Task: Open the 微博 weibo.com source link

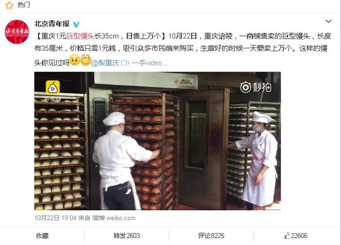Action: click(114, 218)
